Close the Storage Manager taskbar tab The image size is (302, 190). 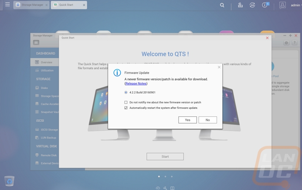tap(46, 5)
